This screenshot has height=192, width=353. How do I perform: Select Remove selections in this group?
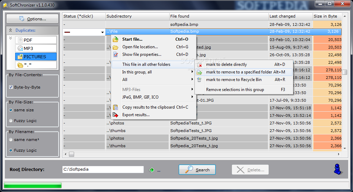tap(244, 90)
